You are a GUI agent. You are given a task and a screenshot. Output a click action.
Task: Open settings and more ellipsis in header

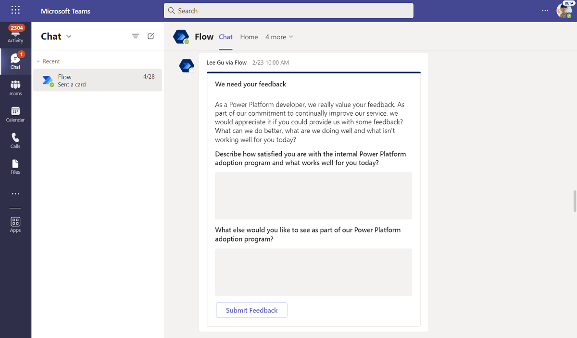tap(545, 11)
